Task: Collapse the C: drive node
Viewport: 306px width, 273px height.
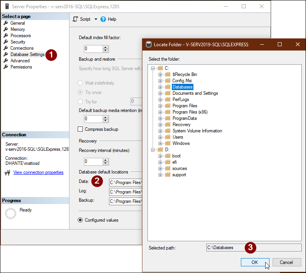Action: (x=153, y=68)
